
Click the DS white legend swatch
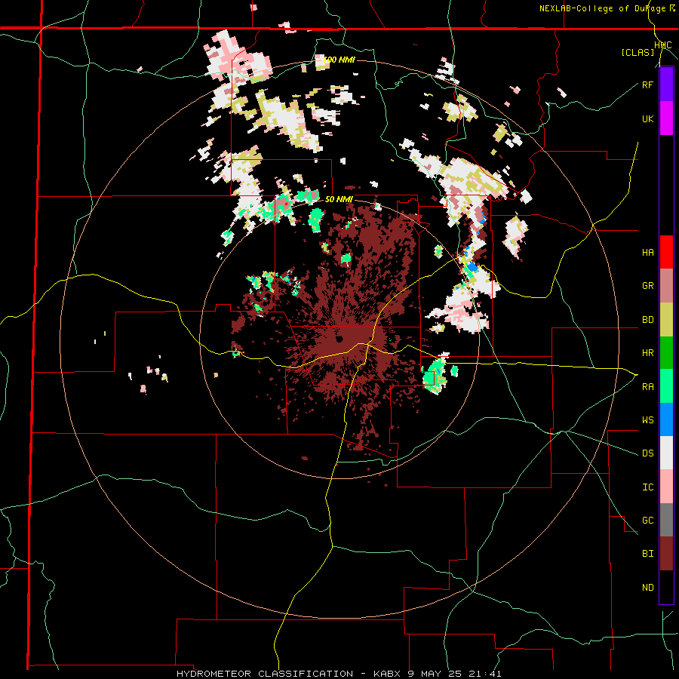click(666, 453)
